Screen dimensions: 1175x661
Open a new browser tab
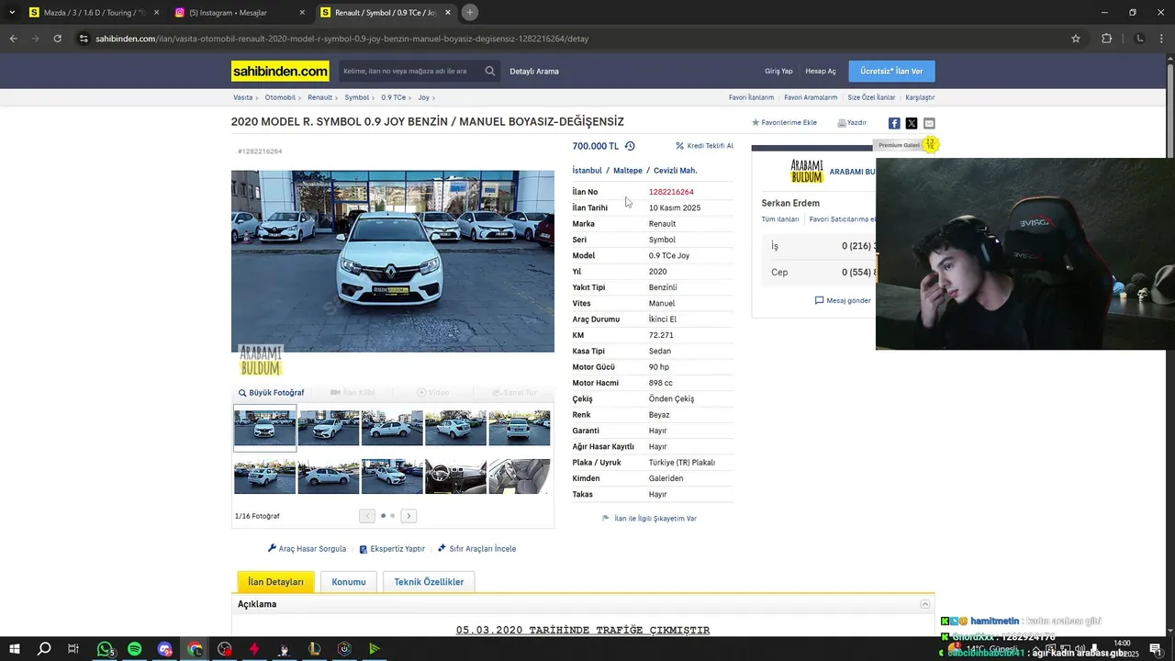tap(469, 12)
